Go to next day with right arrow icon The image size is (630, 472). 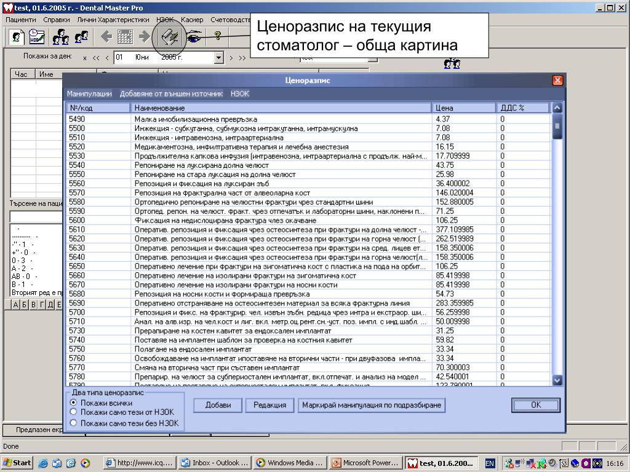144,37
